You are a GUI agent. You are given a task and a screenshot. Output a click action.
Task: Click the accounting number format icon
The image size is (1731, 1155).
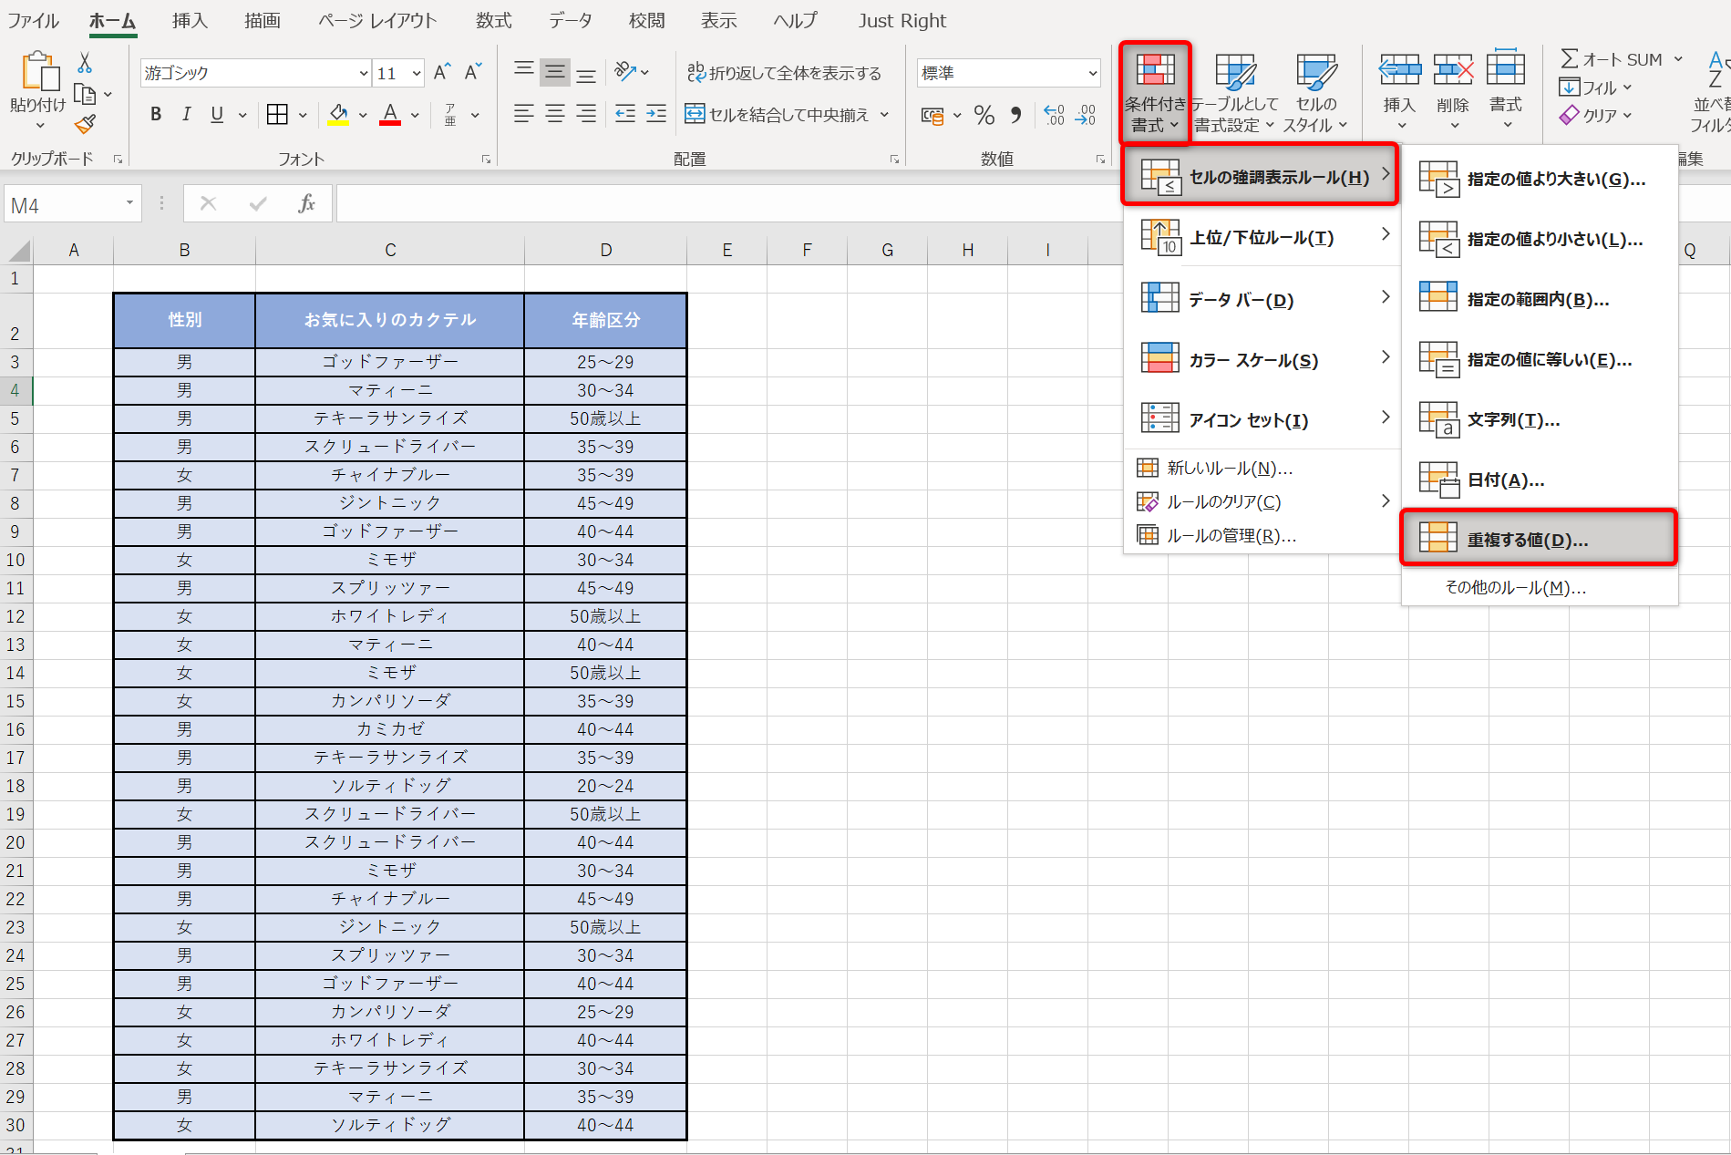point(932,115)
